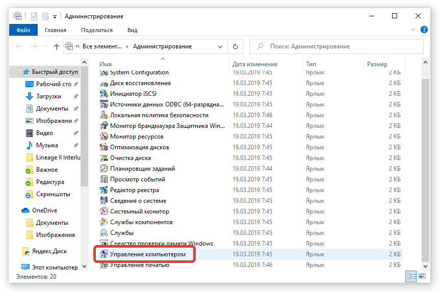
Task: Click the Планировщик заданий icon
Action: pos(104,169)
